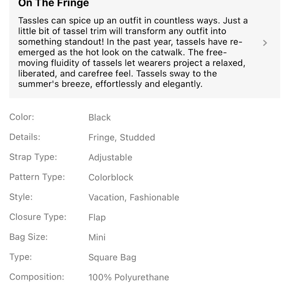Select the Square Bag type value
This screenshot has width=289, height=289.
pyautogui.click(x=112, y=257)
